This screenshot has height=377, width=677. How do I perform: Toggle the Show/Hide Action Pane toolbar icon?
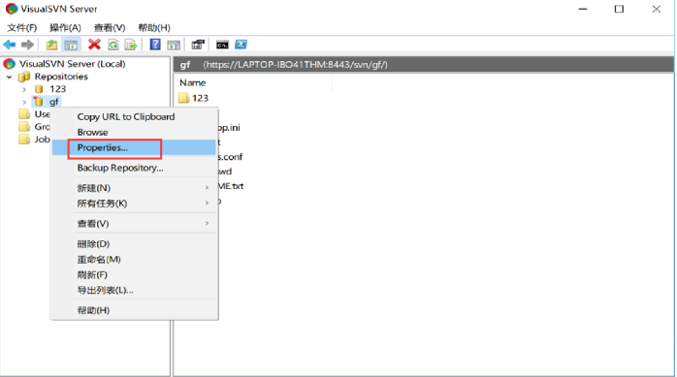point(174,45)
